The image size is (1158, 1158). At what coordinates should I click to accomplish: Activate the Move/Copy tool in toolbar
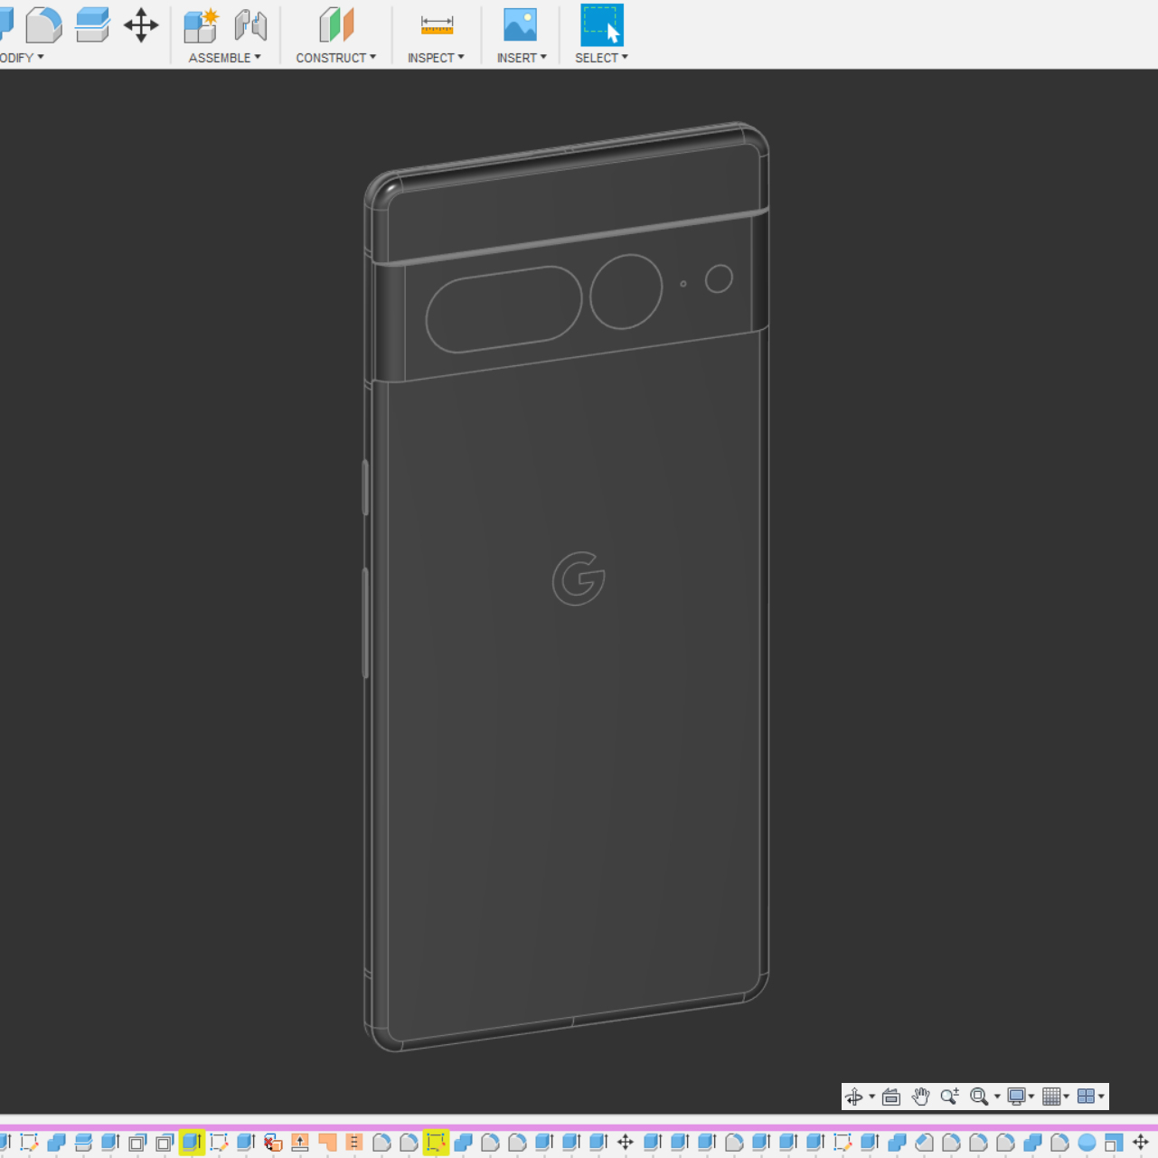click(141, 25)
